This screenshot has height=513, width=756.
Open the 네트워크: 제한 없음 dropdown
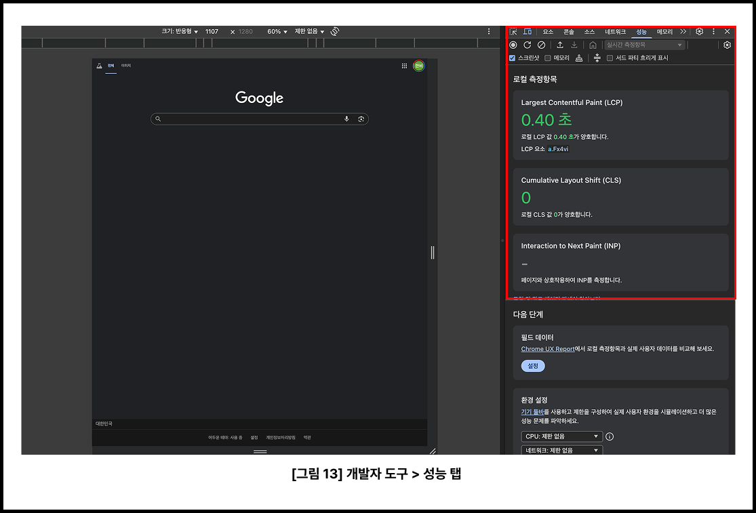tap(561, 450)
